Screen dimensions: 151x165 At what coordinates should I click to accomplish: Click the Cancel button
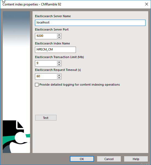point(109,159)
